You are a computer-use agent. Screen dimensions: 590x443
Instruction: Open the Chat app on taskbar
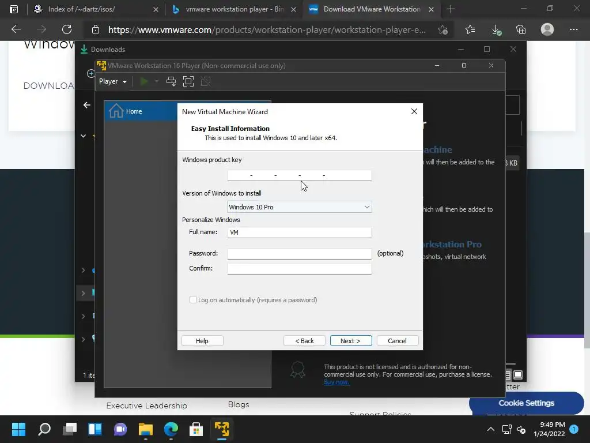tap(120, 429)
